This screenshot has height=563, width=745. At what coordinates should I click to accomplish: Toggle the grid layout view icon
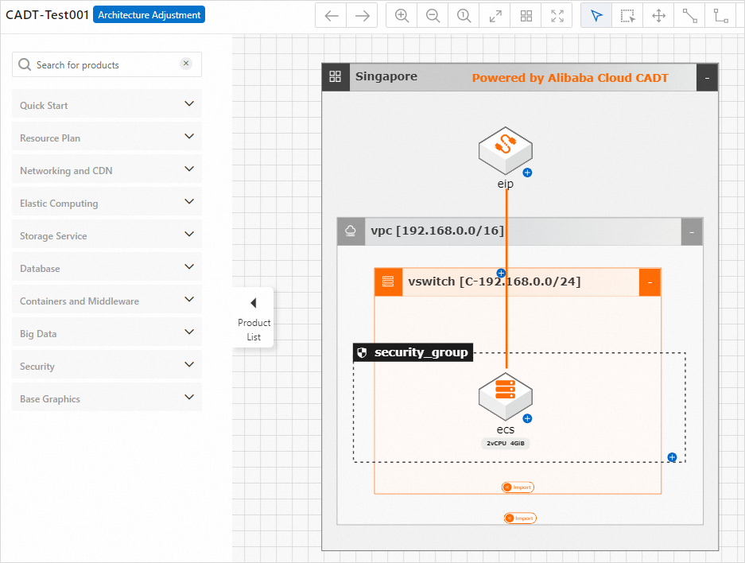pos(526,16)
